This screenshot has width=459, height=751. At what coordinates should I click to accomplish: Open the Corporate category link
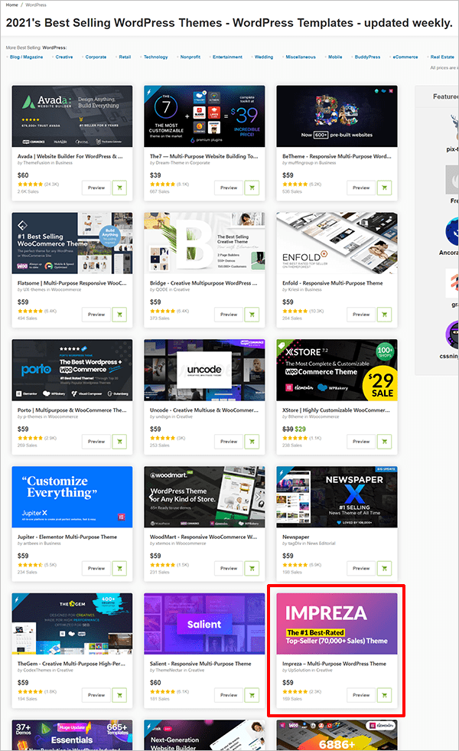tap(96, 57)
